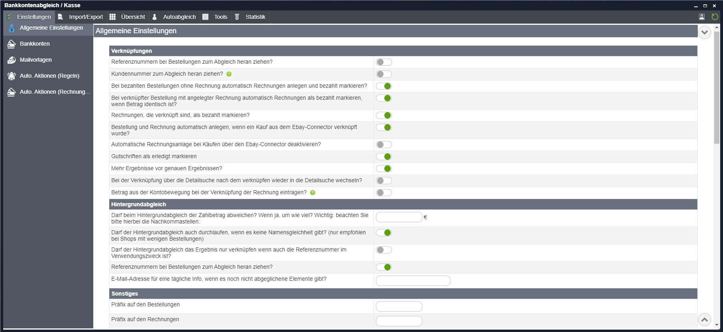The width and height of the screenshot is (723, 332).
Task: Open the Import/Export tab
Action: (85, 17)
